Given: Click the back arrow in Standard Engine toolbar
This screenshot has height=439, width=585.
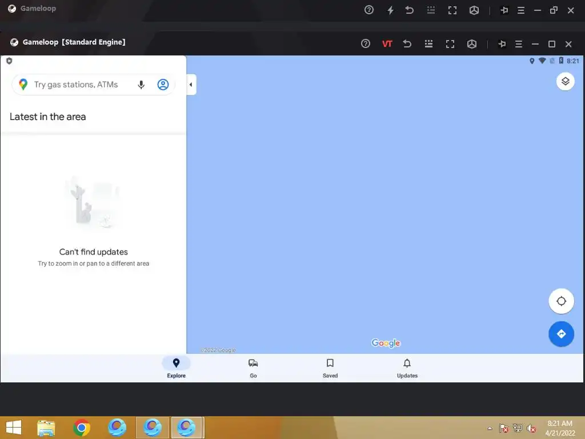Looking at the screenshot, I should pos(407,43).
